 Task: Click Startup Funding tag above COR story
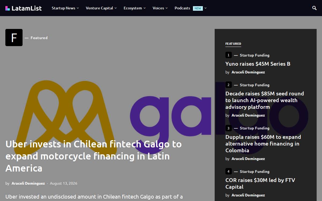point(255,172)
